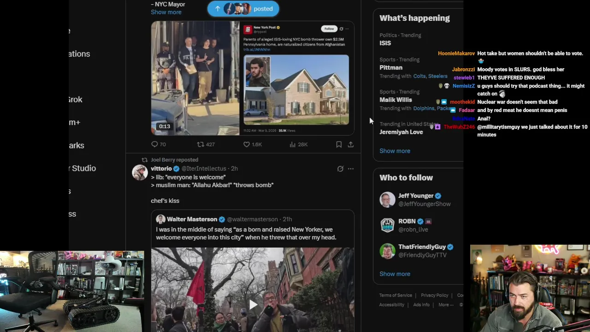View analytics showing 28K views
590x332 pixels.
298,144
